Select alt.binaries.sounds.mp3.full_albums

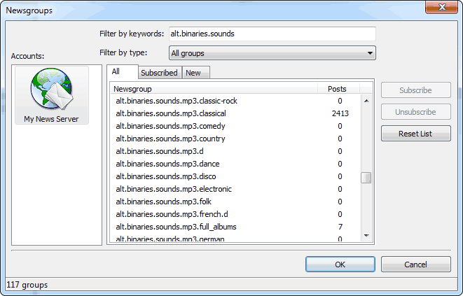pos(235,227)
